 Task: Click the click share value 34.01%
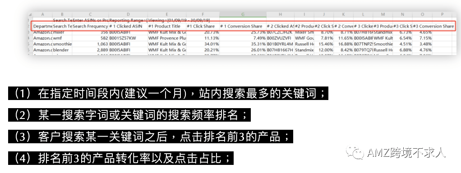point(203,44)
